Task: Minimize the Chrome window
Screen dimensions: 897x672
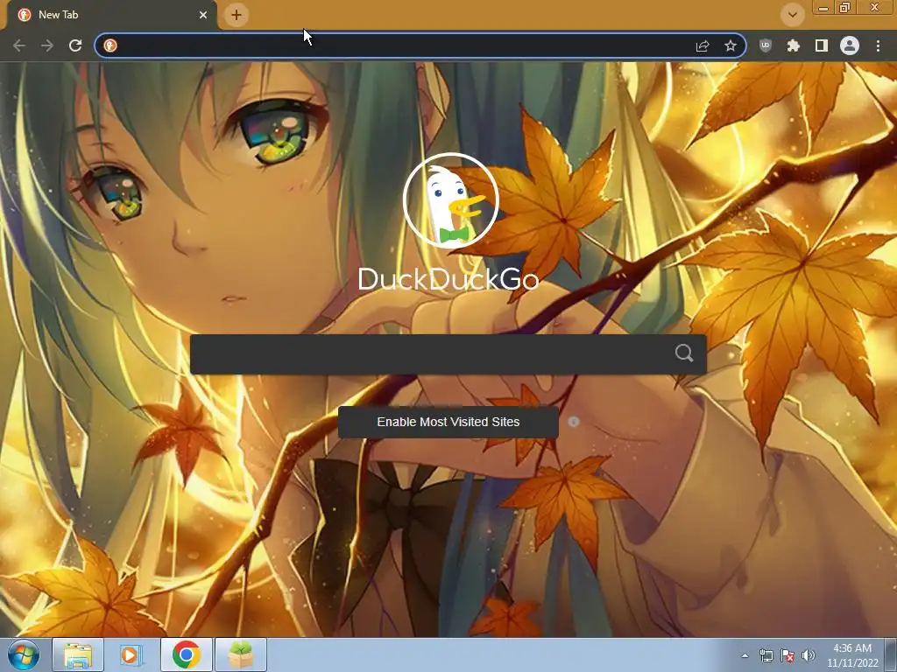Action: pos(823,7)
